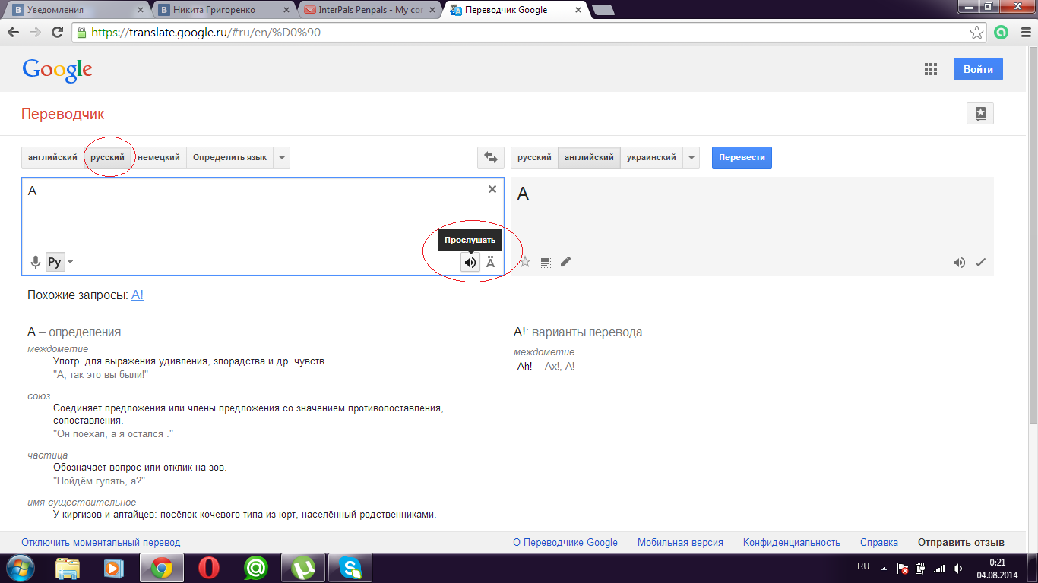Click the Google logo
Screen dimensions: 1038x583
58,70
